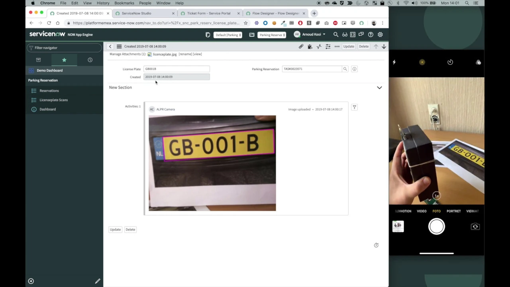Open the personalize form sliders icon

coord(328,46)
